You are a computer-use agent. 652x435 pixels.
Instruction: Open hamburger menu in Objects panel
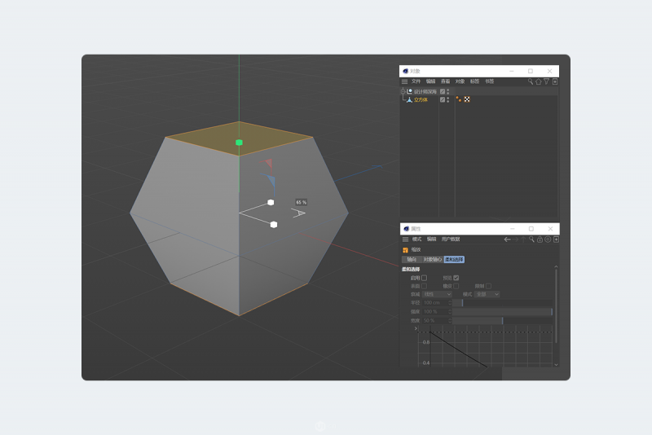[x=404, y=81]
